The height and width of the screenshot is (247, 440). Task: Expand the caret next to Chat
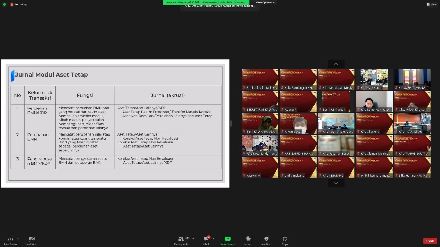tap(214, 239)
